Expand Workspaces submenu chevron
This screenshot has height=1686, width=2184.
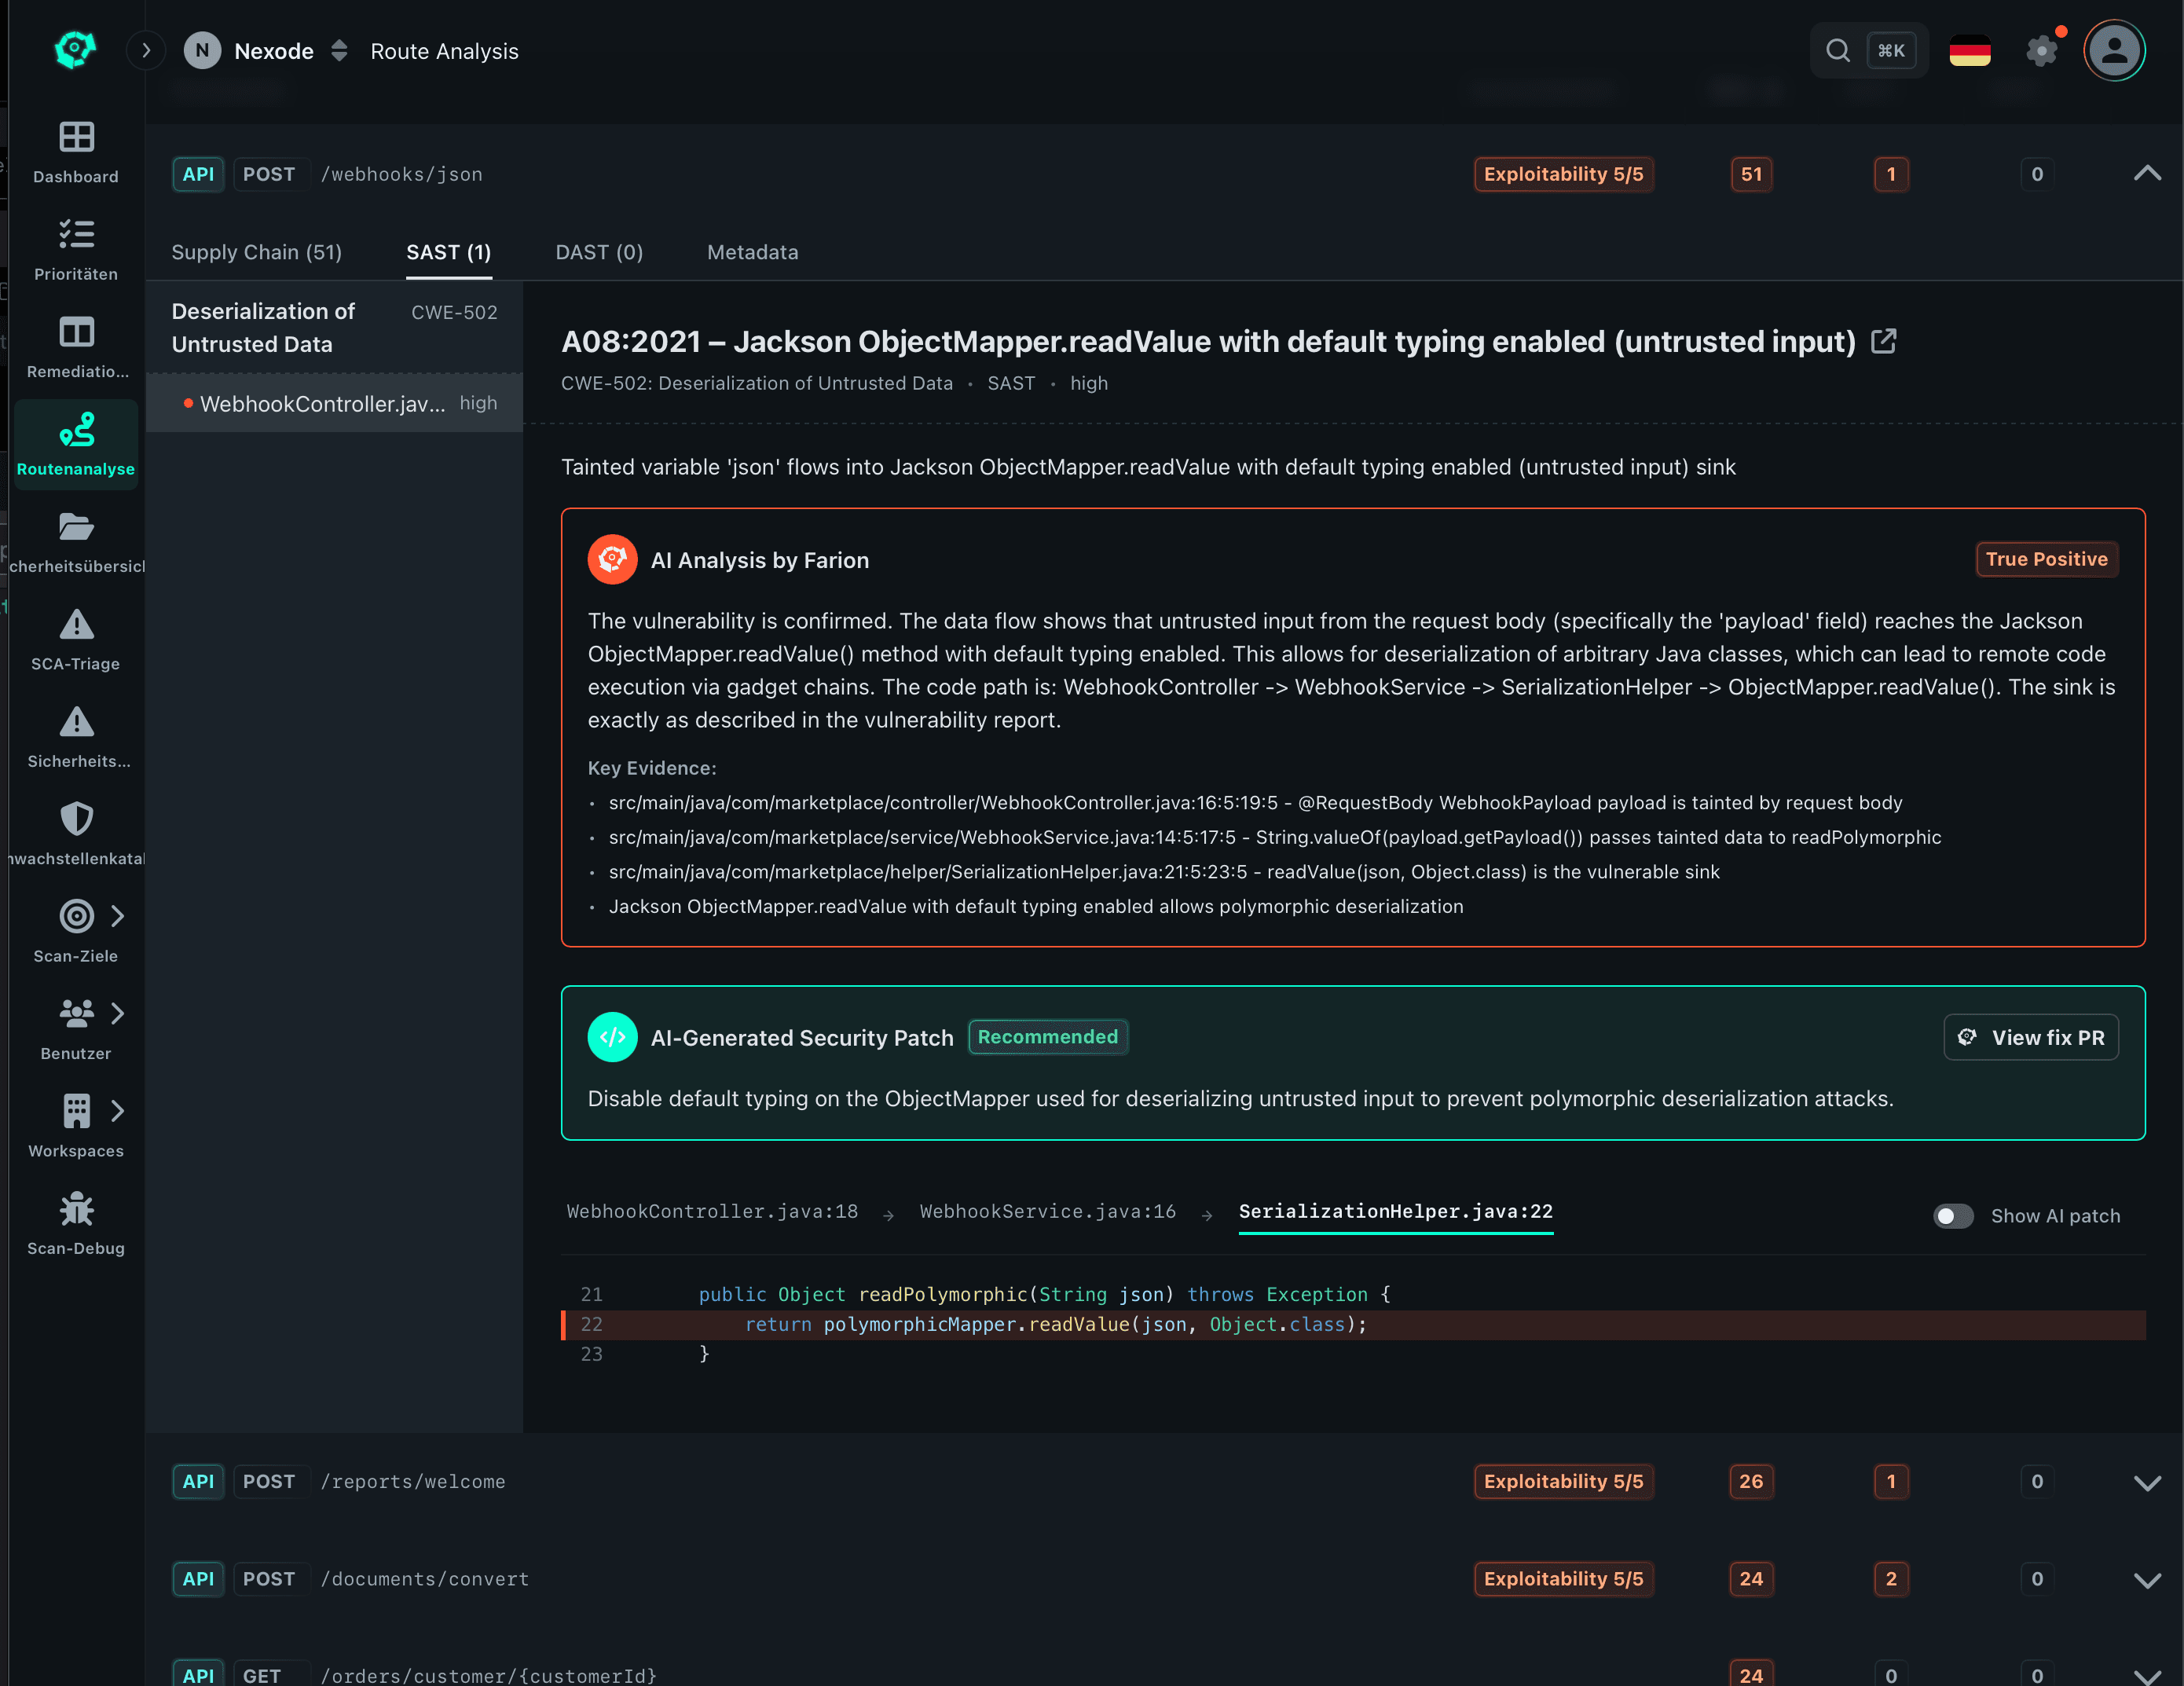pos(118,1111)
